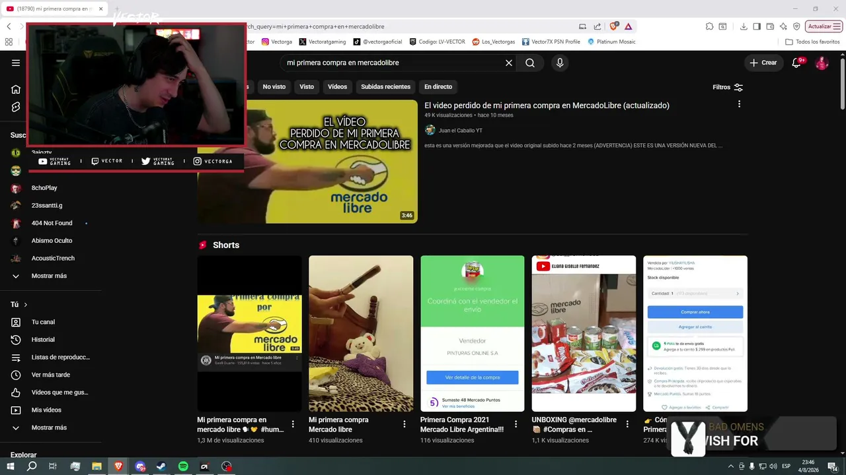This screenshot has height=475, width=846.
Task: Start voice search with the microphone
Action: click(560, 63)
